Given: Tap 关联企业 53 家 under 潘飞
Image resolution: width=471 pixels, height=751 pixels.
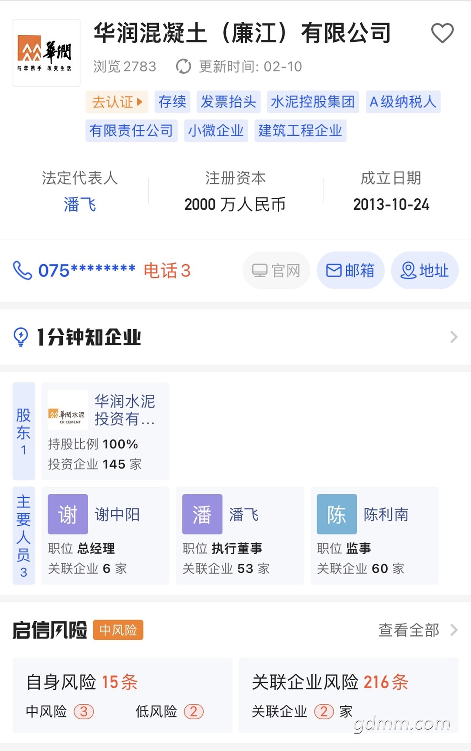Looking at the screenshot, I should (x=226, y=568).
